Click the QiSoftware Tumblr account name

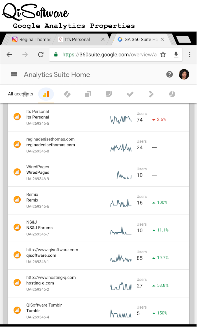[x=44, y=305]
